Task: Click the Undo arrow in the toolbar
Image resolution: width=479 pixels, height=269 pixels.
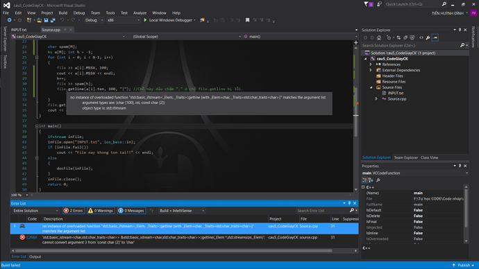Action: (x=62, y=20)
